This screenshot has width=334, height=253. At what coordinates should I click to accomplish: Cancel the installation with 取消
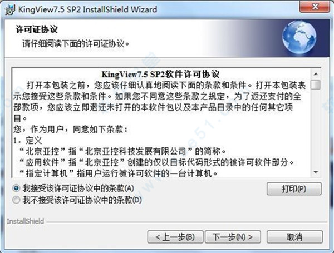click(x=294, y=237)
